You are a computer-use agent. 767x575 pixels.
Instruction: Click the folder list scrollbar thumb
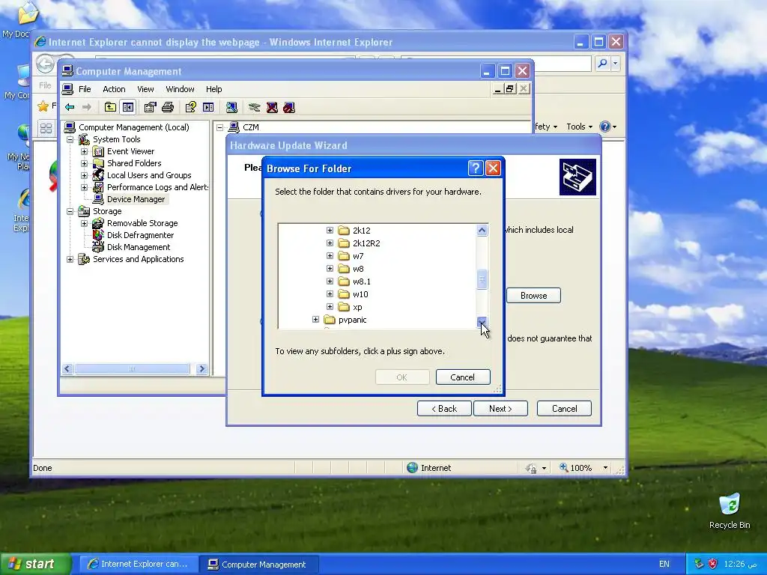pyautogui.click(x=482, y=280)
